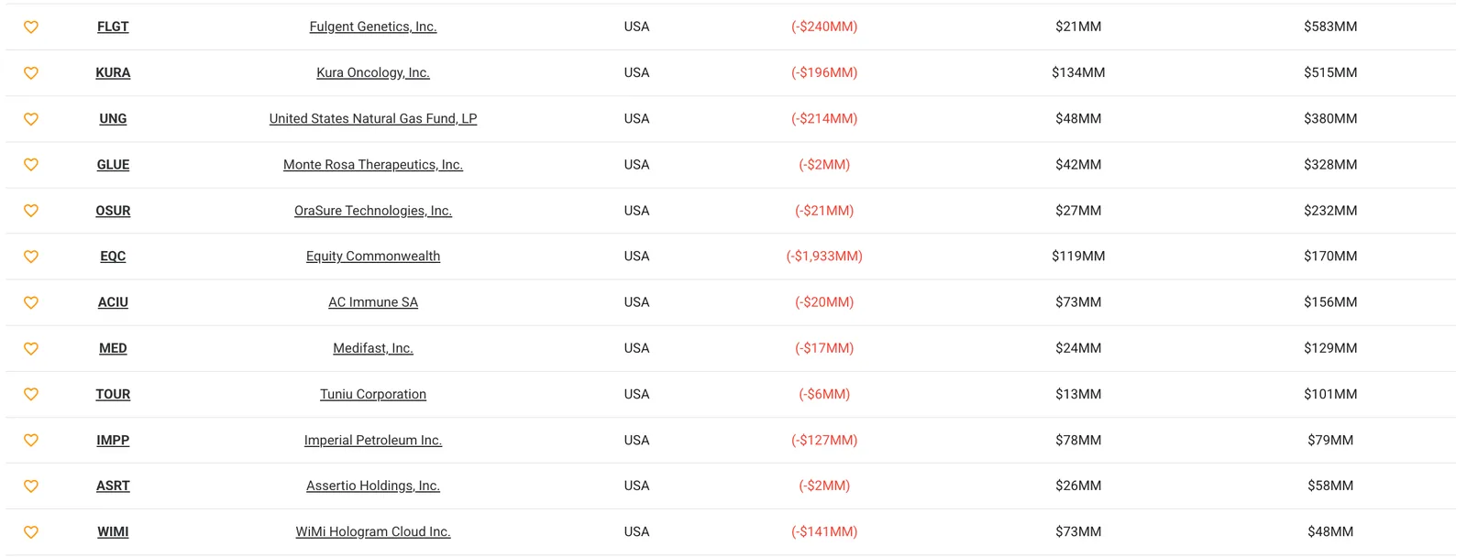Toggle the EQC row heart icon
1467x557 pixels.
(30, 257)
